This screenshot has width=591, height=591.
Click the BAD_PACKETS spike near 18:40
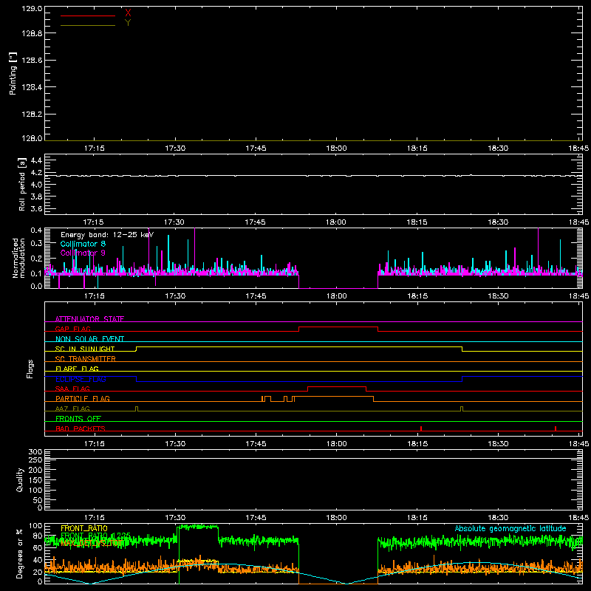pyautogui.click(x=556, y=428)
